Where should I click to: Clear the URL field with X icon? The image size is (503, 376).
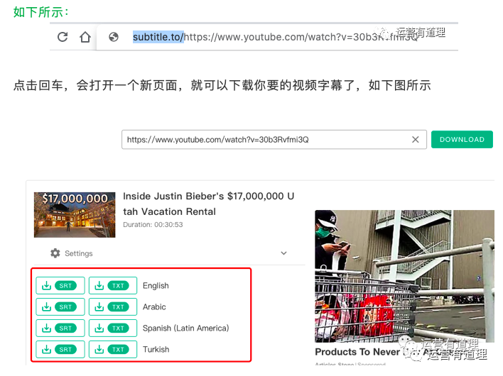[x=416, y=140]
